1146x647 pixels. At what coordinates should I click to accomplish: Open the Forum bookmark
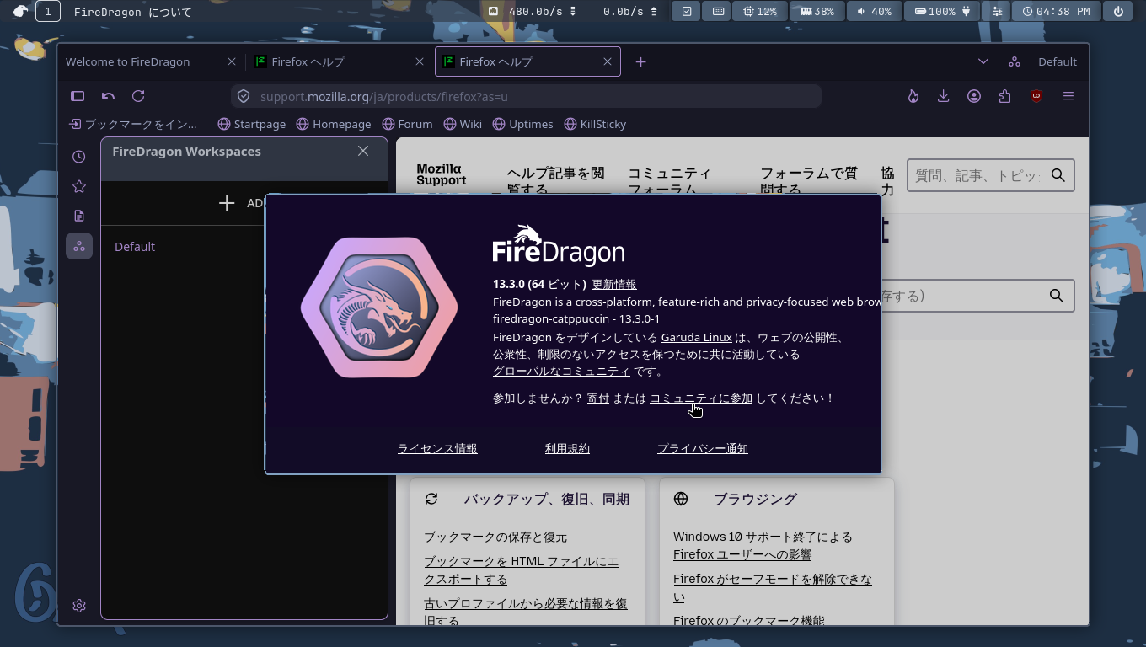407,124
